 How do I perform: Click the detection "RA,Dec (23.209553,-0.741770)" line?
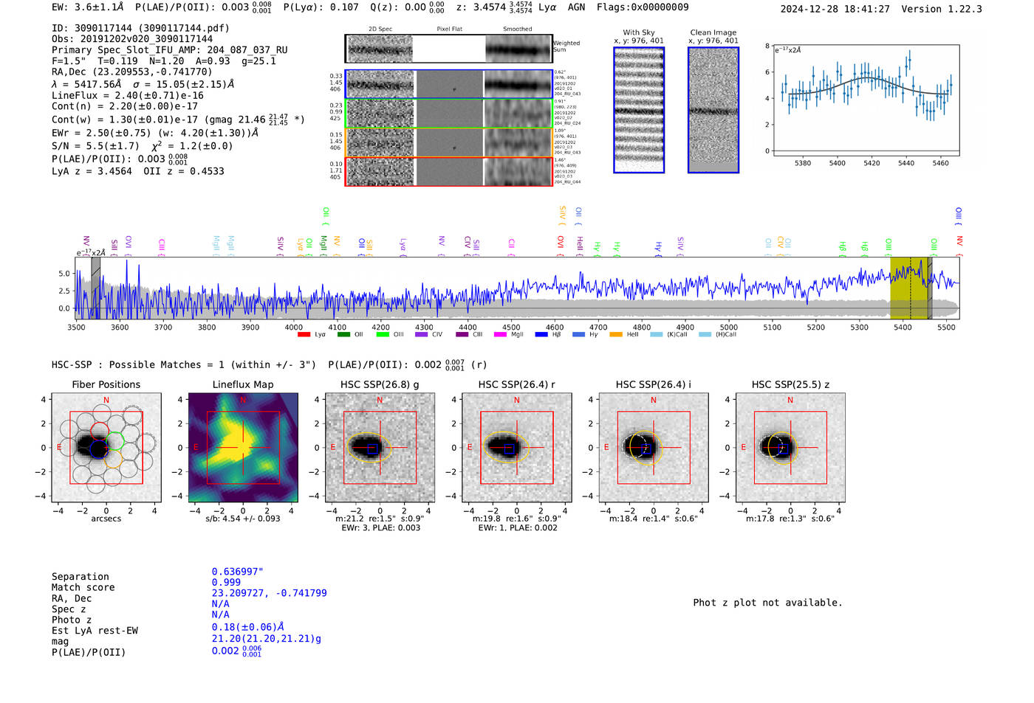[x=132, y=72]
